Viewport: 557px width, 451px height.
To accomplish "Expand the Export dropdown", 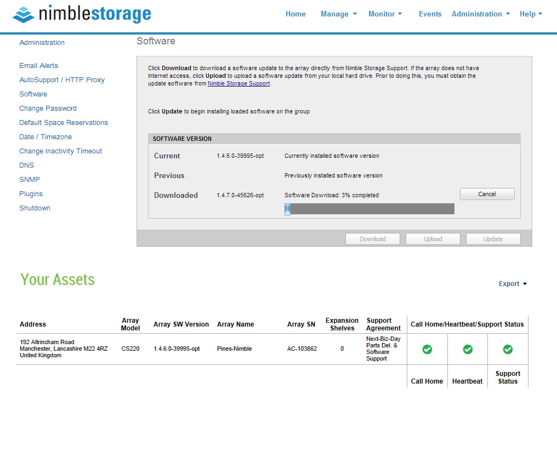I will click(x=513, y=284).
